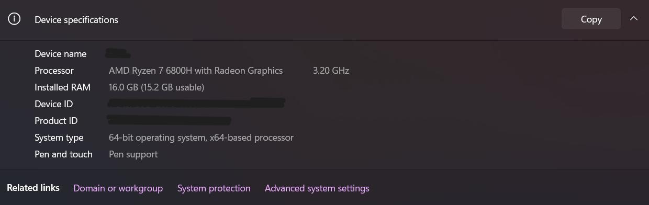Click the redacted Device ID value
The width and height of the screenshot is (649, 205).
[x=197, y=103]
